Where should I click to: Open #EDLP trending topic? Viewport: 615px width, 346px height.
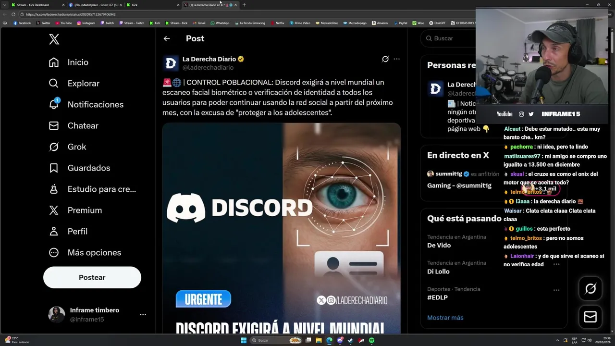437,297
